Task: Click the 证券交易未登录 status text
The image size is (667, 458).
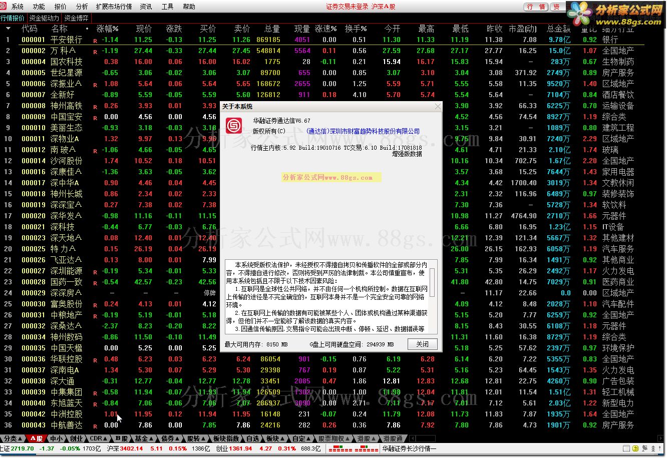Action: click(x=347, y=7)
